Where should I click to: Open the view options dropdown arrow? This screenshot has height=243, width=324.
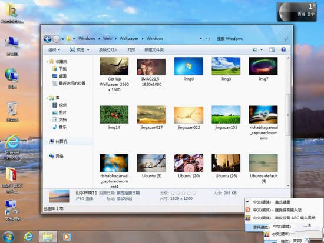point(262,49)
